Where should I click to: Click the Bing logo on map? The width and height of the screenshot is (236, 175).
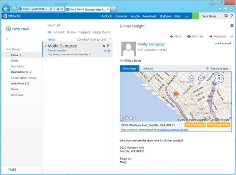pyautogui.click(x=128, y=118)
